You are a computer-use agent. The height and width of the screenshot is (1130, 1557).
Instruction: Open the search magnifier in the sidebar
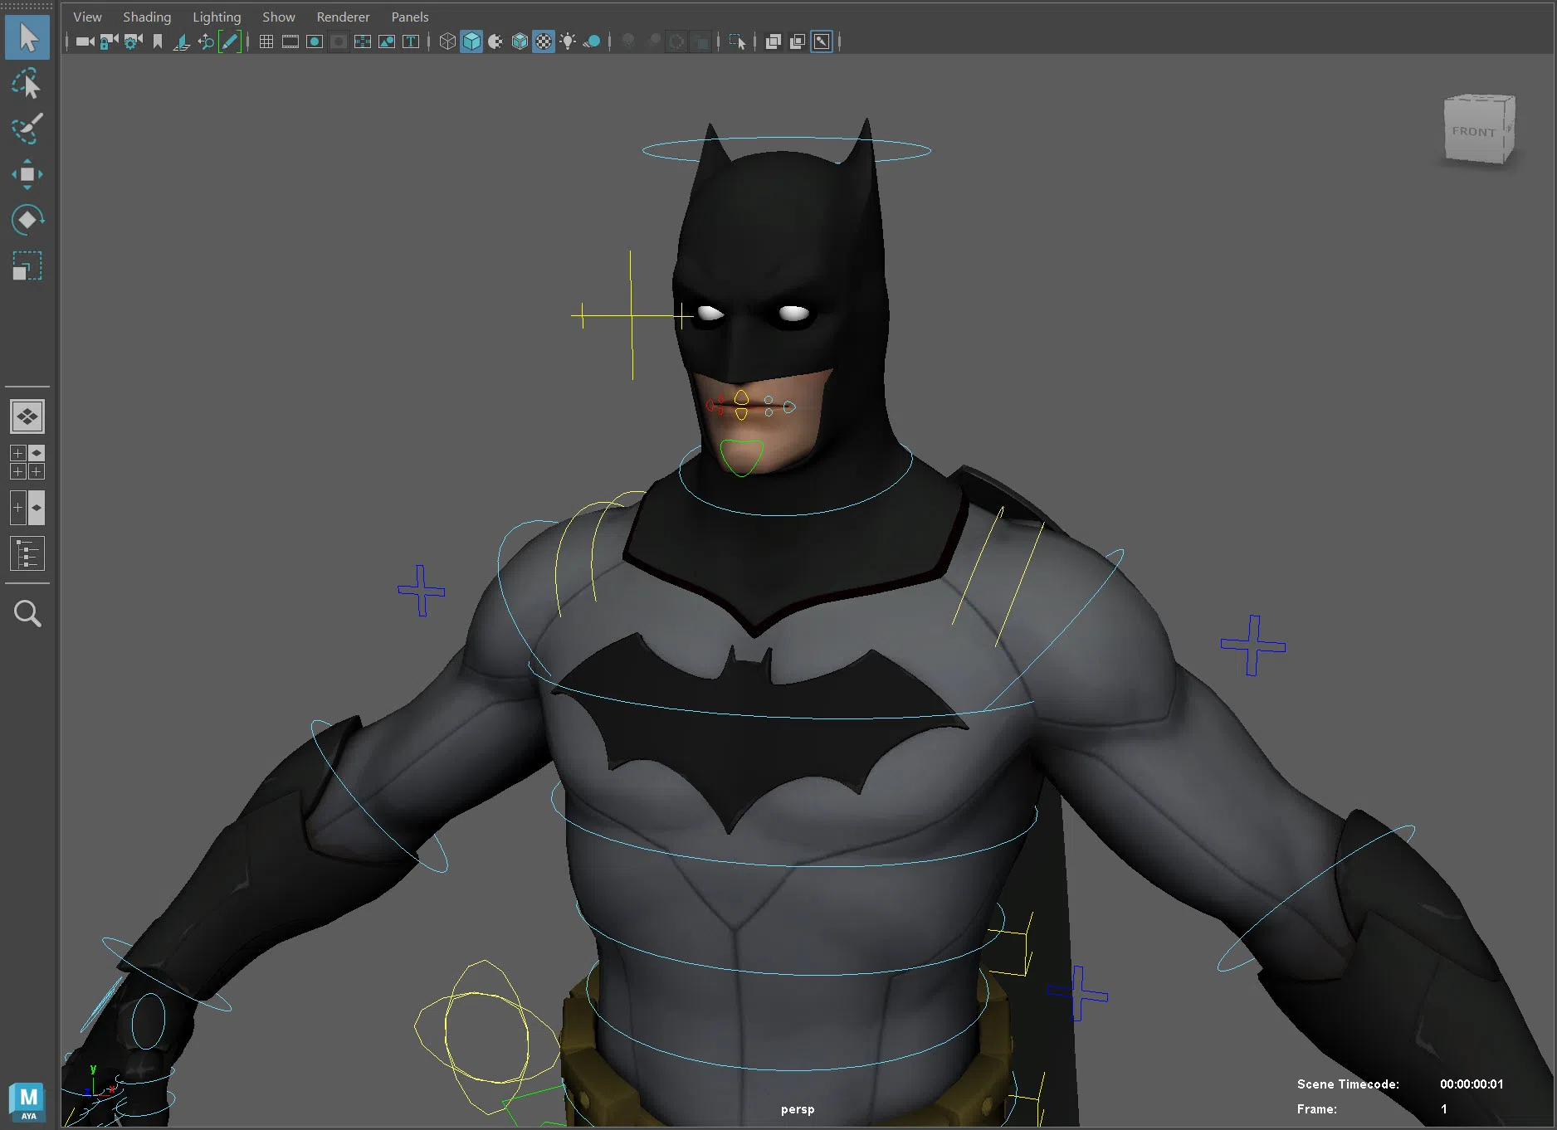[x=27, y=614]
